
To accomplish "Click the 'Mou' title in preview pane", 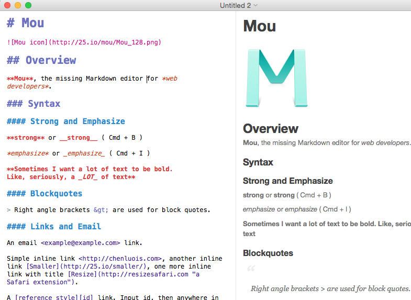I will (x=260, y=26).
